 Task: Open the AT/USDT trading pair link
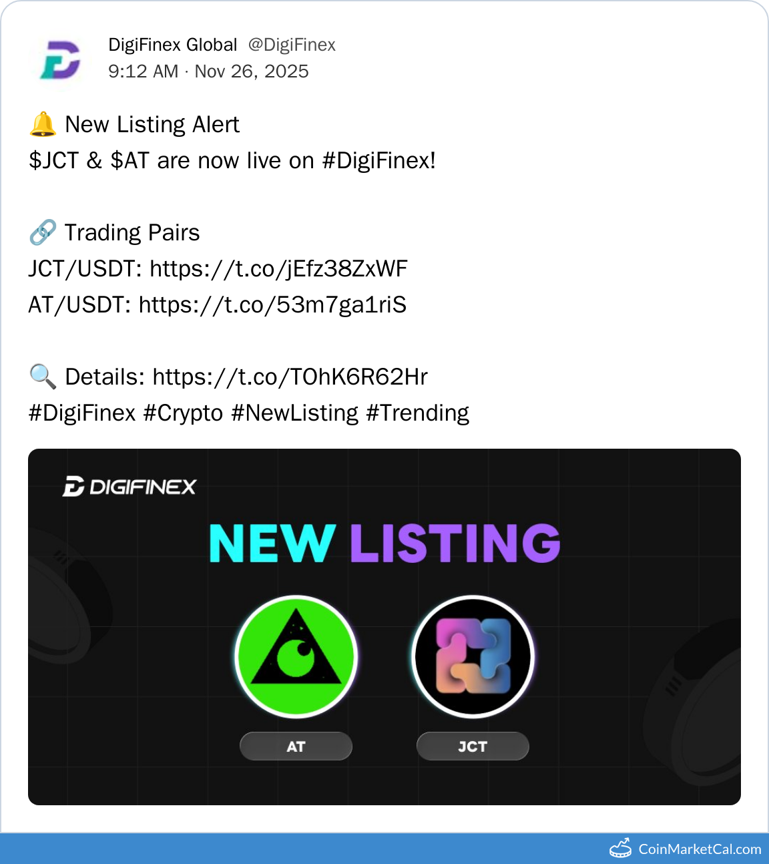coord(272,304)
